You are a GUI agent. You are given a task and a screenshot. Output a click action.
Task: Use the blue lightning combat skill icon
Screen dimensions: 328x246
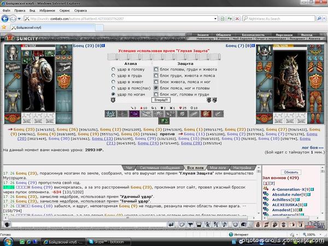pos(110,114)
